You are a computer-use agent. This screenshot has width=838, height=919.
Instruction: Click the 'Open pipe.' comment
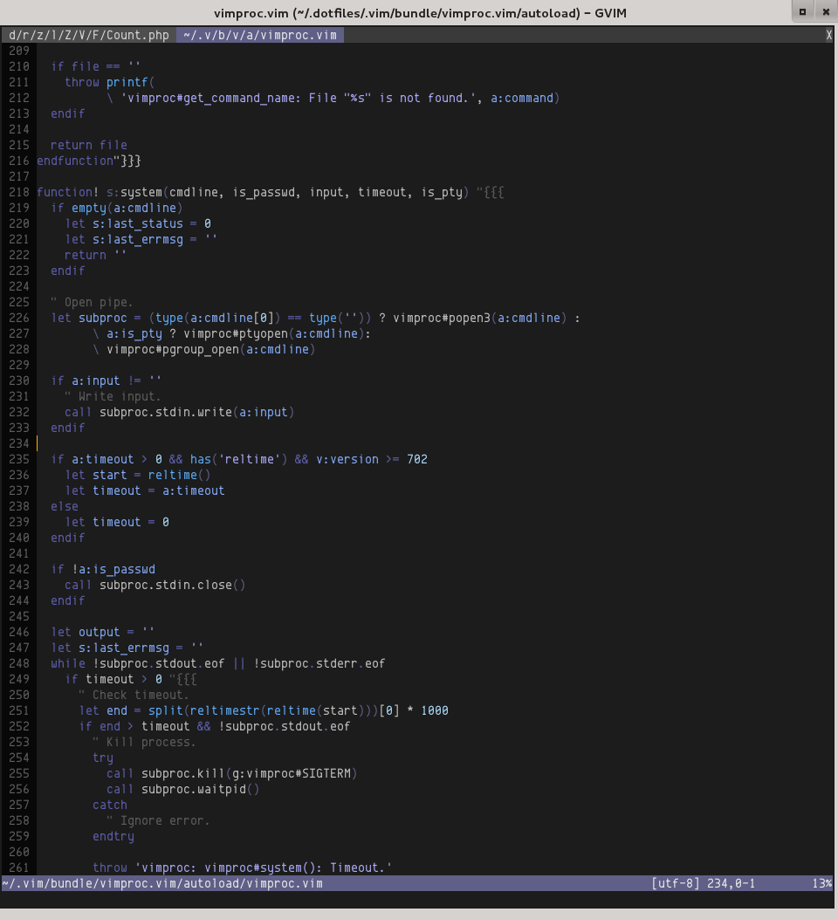tap(93, 302)
